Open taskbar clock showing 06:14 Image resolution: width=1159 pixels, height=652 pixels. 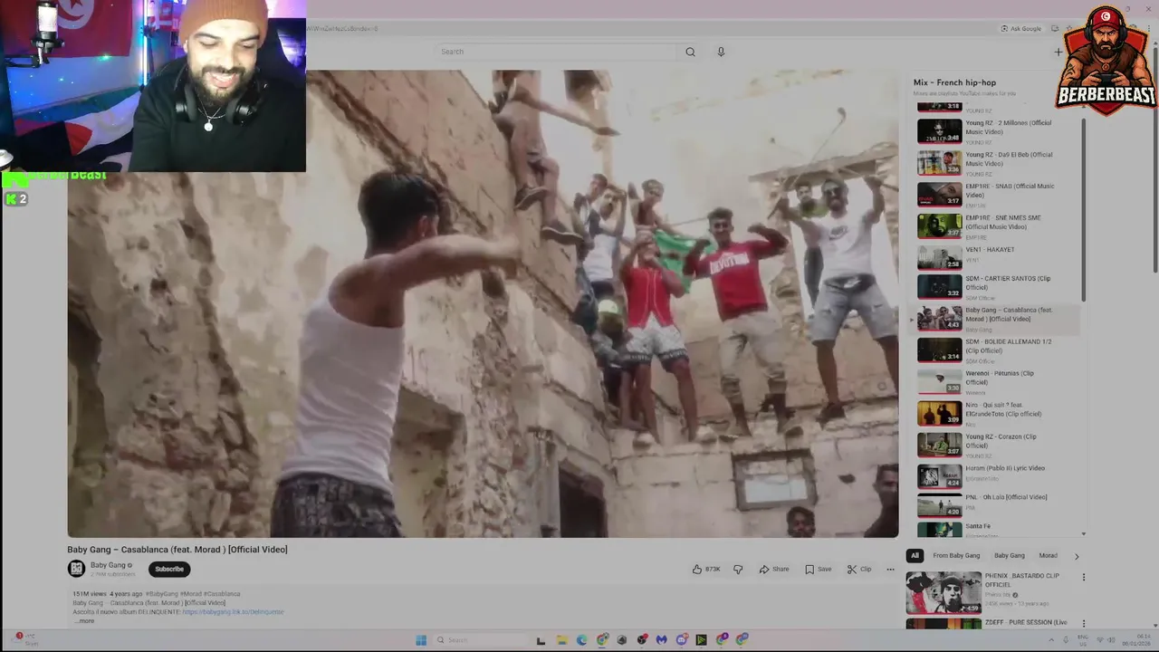pyautogui.click(x=1138, y=639)
